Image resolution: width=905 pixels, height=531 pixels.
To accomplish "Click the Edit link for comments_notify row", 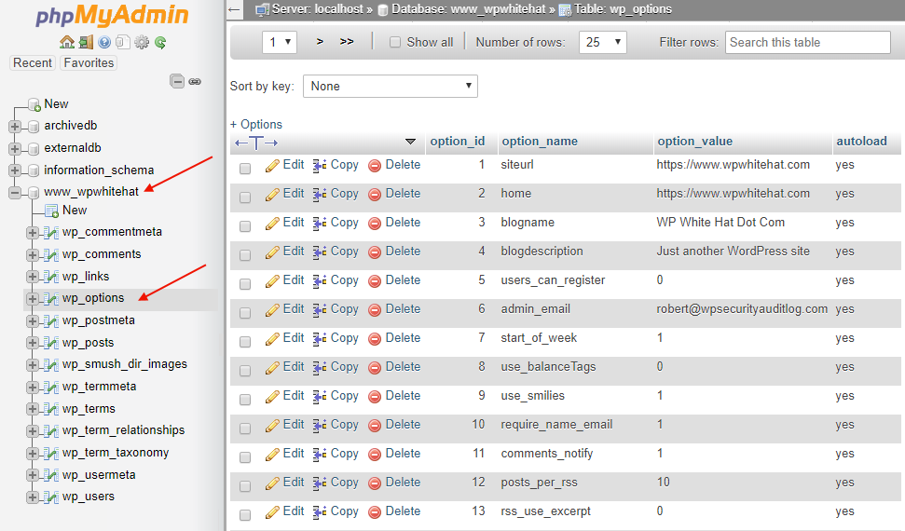I will click(294, 453).
